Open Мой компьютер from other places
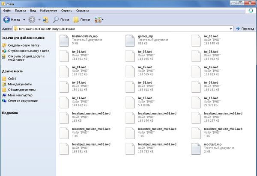Screen dimensions: 257x176 (x=20, y=95)
